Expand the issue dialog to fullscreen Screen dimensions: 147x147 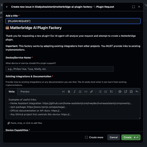133,7
